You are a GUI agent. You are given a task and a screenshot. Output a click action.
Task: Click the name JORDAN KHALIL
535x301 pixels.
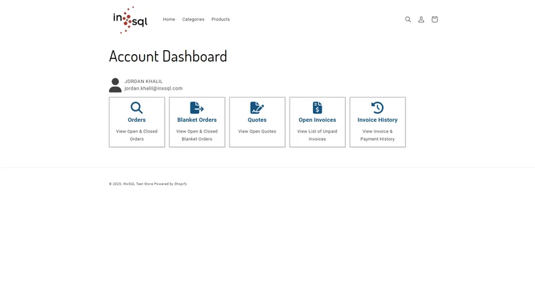[144, 81]
